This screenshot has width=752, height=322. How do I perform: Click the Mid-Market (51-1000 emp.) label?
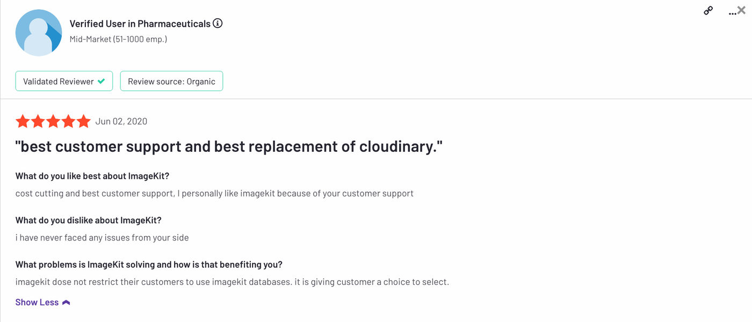(118, 39)
